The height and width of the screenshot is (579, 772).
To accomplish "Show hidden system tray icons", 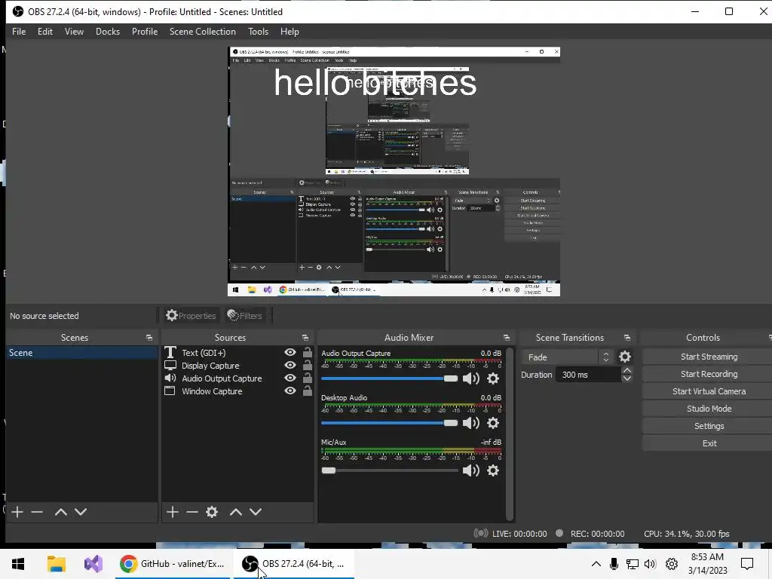I will coord(596,564).
